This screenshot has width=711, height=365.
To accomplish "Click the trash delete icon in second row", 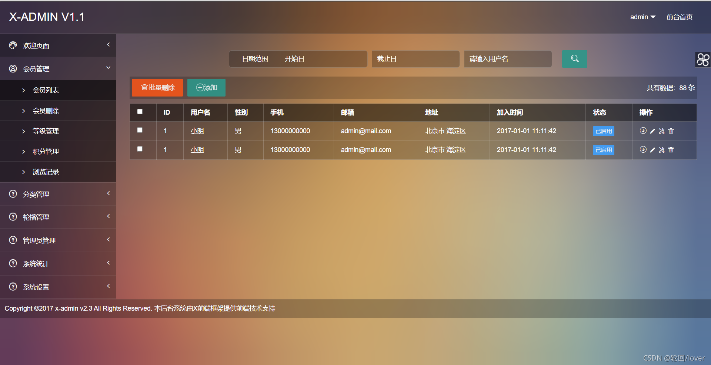I will point(671,150).
